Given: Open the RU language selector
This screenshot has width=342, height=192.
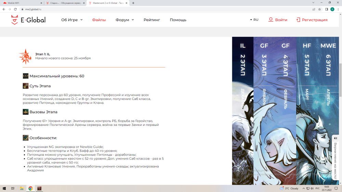Looking at the screenshot, I should (254, 20).
